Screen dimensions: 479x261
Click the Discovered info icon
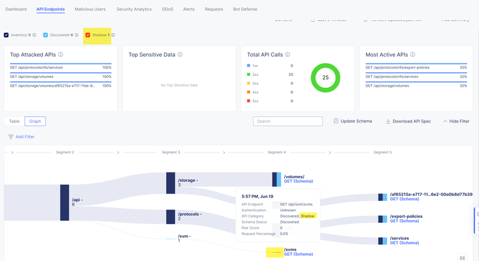coord(77,35)
